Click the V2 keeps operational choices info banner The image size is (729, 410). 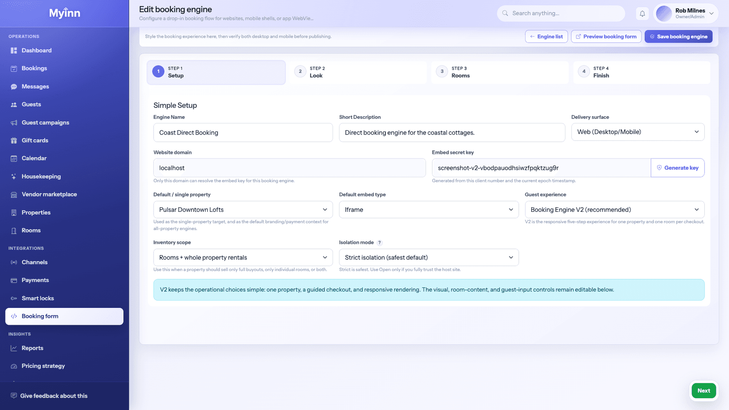click(429, 290)
